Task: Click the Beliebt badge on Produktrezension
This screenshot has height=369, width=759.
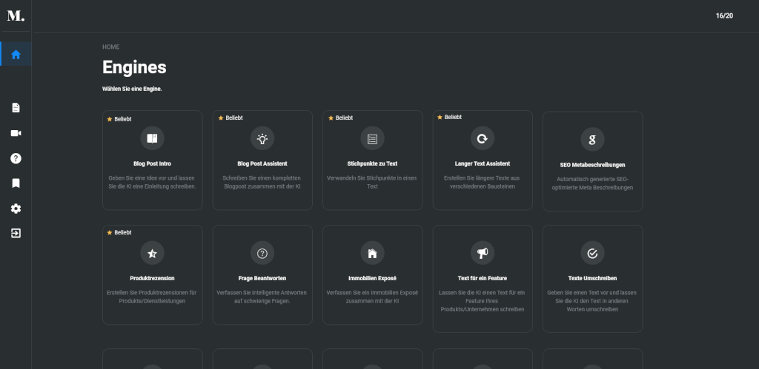Action: point(119,232)
